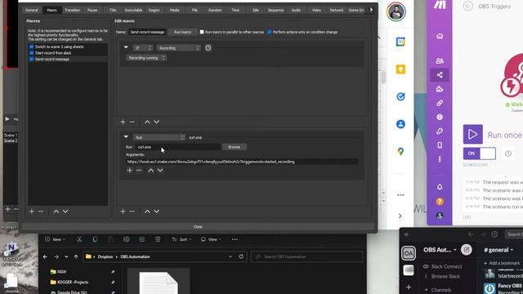Open the Recording condition type dropdown
This screenshot has height=294, width=523.
click(x=179, y=48)
